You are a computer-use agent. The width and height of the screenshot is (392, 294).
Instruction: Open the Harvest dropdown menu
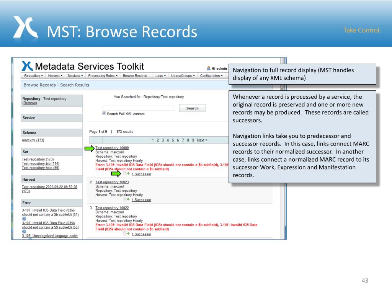click(x=55, y=75)
